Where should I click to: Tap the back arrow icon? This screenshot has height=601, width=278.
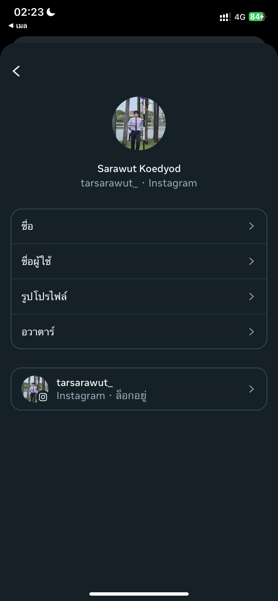click(16, 71)
